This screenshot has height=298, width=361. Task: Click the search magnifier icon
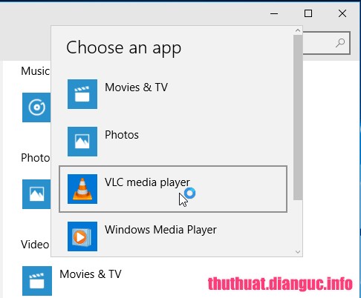tap(340, 43)
